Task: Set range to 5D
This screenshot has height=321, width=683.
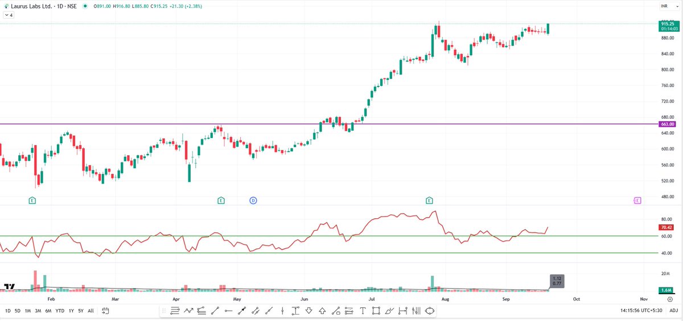Action: pyautogui.click(x=18, y=311)
